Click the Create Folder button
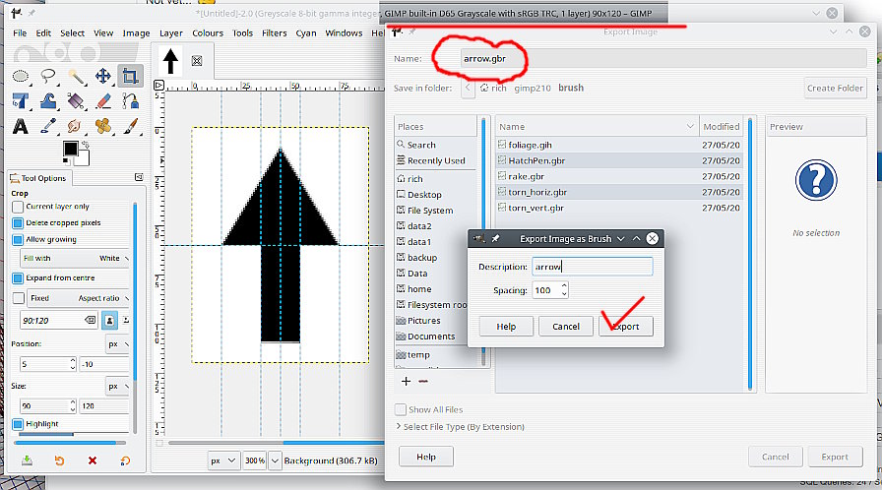The image size is (882, 490). point(835,88)
